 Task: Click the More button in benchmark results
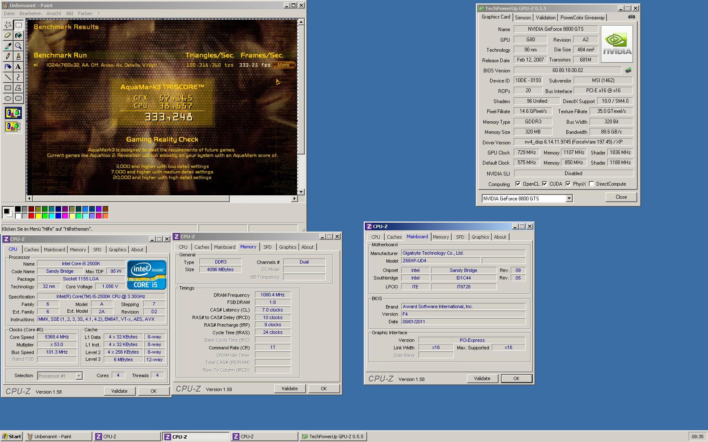pyautogui.click(x=284, y=65)
